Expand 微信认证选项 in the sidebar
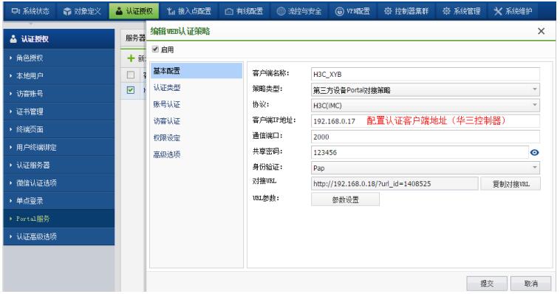The height and width of the screenshot is (294, 560). click(59, 183)
